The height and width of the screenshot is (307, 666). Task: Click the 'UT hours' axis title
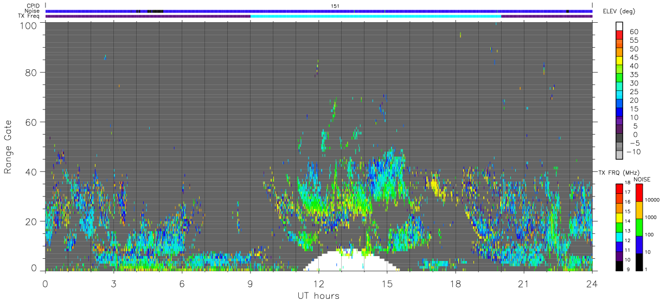pos(318,296)
